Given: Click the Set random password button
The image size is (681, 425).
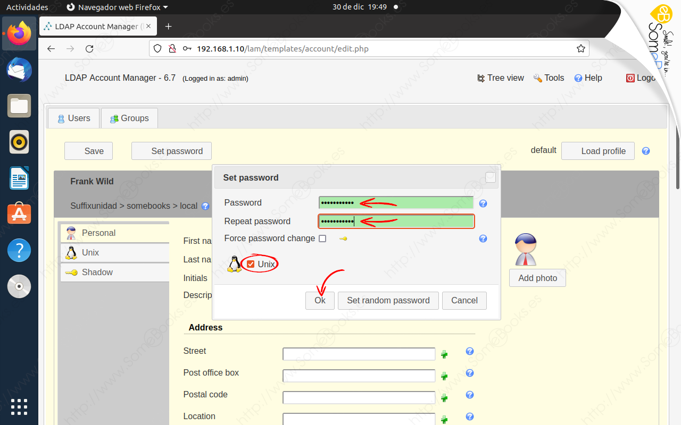Looking at the screenshot, I should pos(388,300).
